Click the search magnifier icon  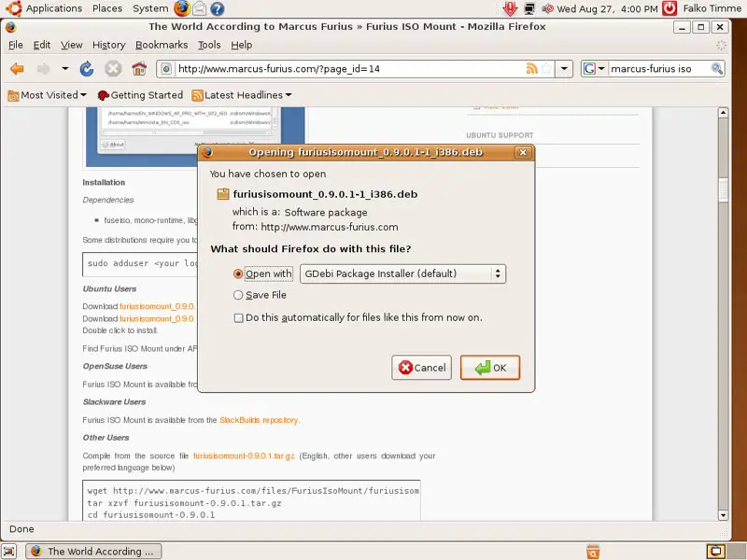[x=716, y=68]
